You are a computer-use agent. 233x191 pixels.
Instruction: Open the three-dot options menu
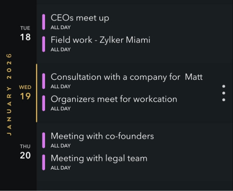[x=224, y=93]
